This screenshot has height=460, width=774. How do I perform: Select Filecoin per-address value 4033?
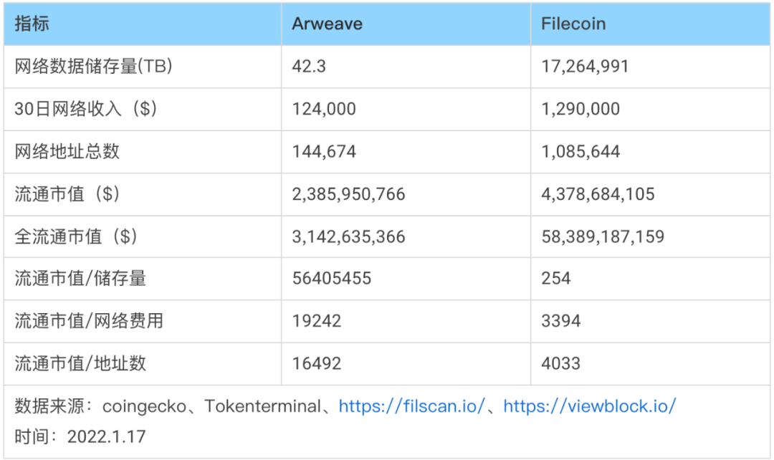[x=560, y=363]
